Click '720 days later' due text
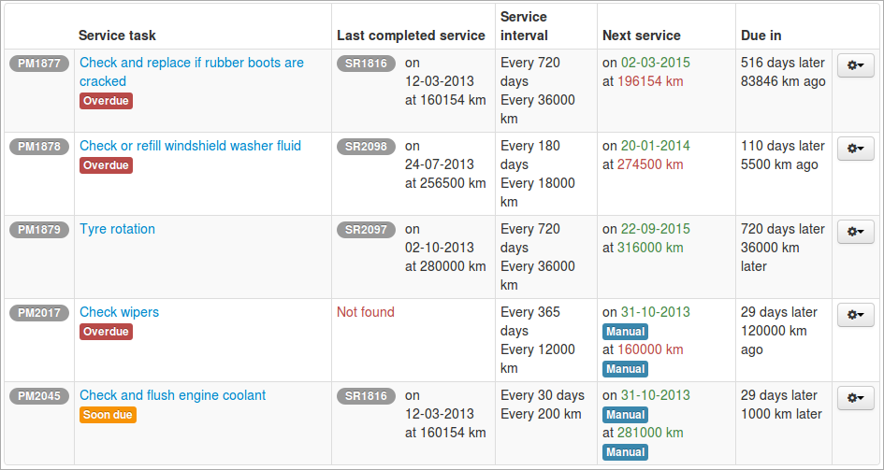Viewport: 884px width, 470px height. coord(783,229)
